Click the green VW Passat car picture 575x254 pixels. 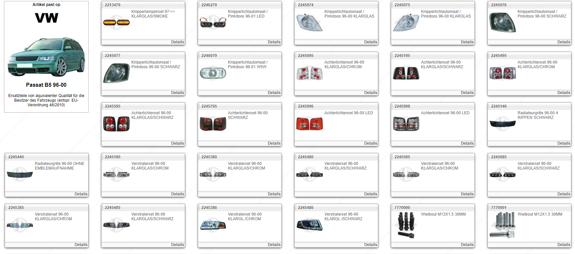[x=46, y=57]
